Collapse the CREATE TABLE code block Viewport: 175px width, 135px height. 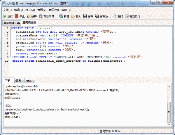pos(10,28)
